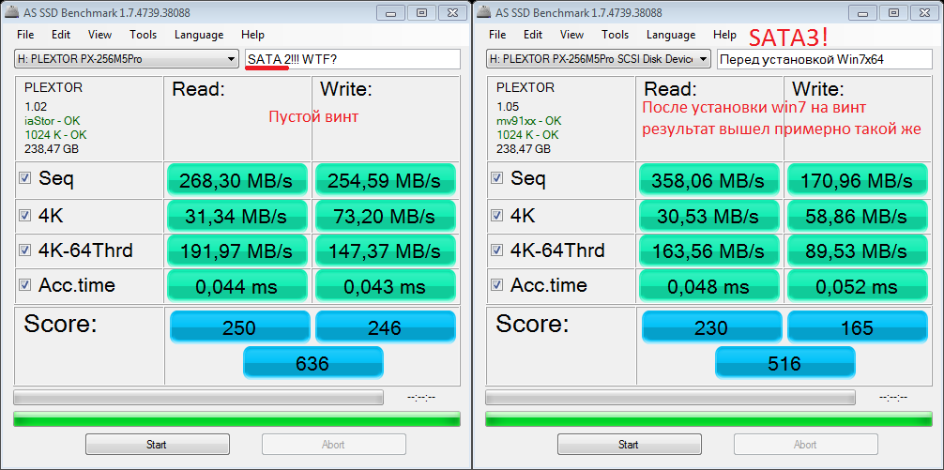Open Edit menu in left window
This screenshot has width=944, height=470.
pos(61,35)
